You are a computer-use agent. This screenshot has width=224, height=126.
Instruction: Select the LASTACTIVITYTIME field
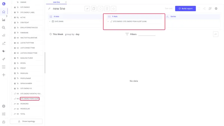click(27, 43)
